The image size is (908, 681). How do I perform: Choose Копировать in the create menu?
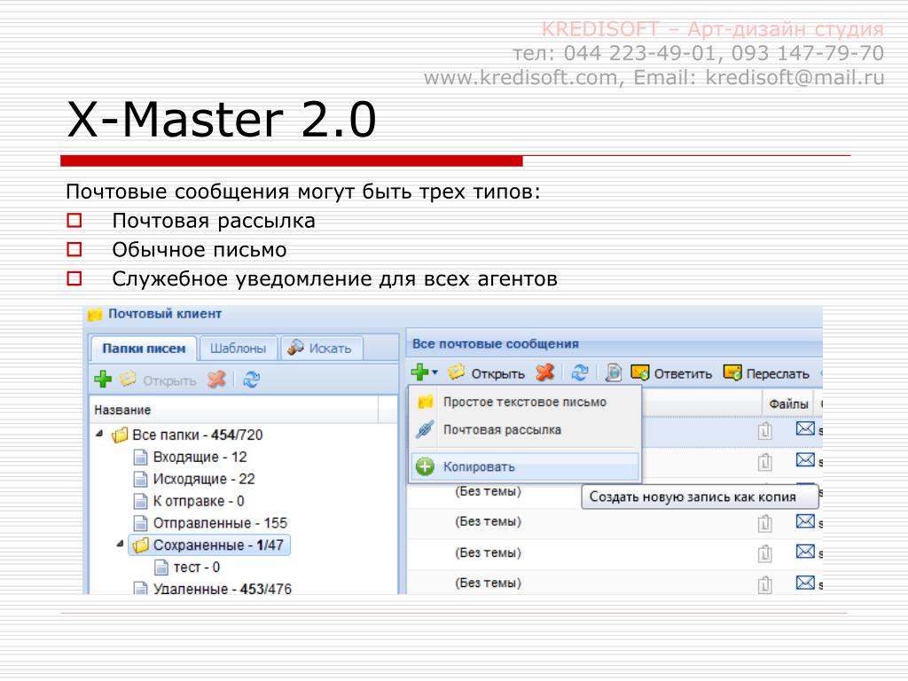(526, 466)
